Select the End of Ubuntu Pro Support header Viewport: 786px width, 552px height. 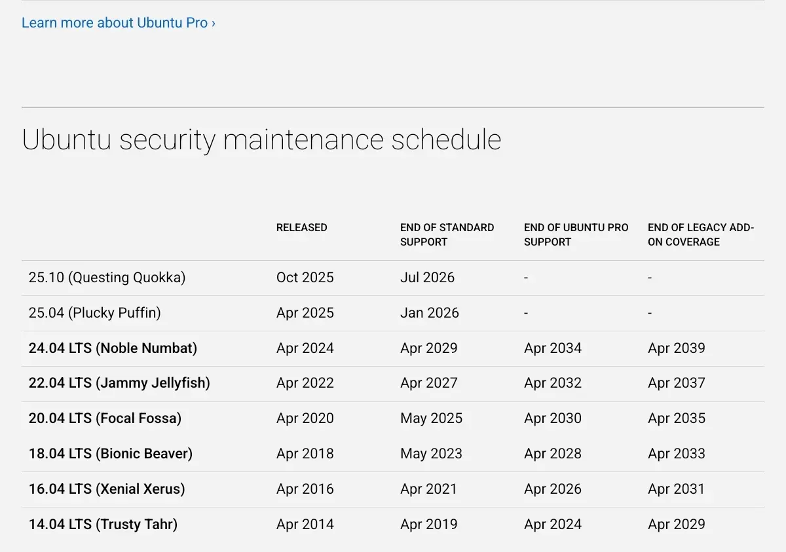click(x=576, y=234)
